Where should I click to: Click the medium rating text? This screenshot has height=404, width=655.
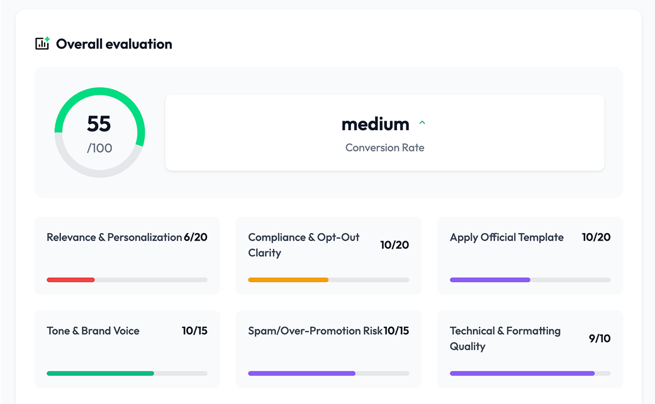(x=375, y=124)
